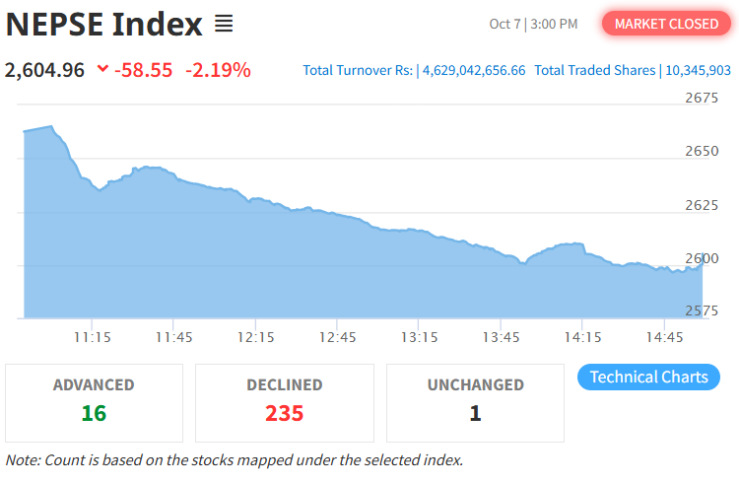Click the 2600 label on the price axis
This screenshot has width=739, height=483.
coord(701,257)
